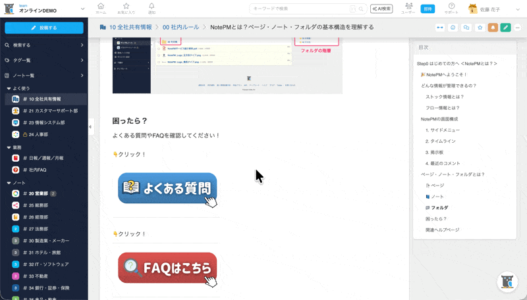Image resolution: width=527 pixels, height=300 pixels.
Task: Click the blue 投稿する button
Action: [43, 28]
